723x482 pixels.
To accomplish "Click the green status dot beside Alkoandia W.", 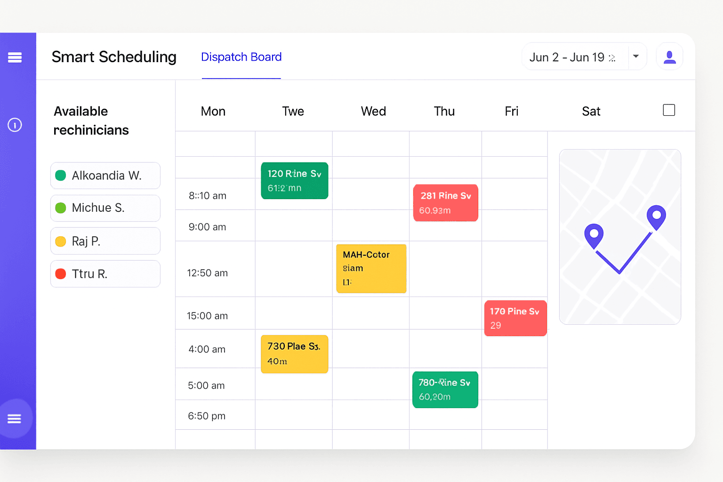I will click(x=61, y=175).
